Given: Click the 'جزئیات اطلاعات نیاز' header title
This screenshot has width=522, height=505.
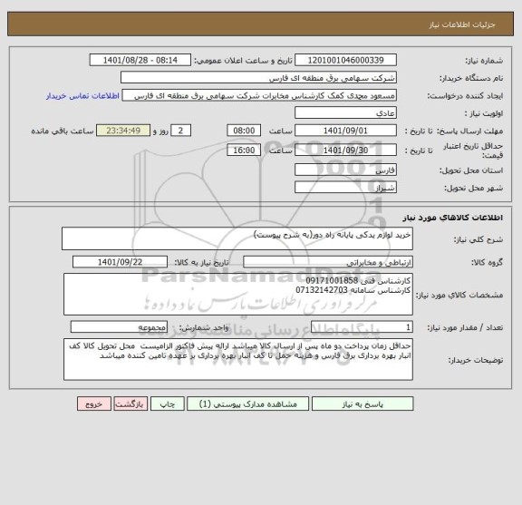Looking at the screenshot, I should (x=462, y=24).
